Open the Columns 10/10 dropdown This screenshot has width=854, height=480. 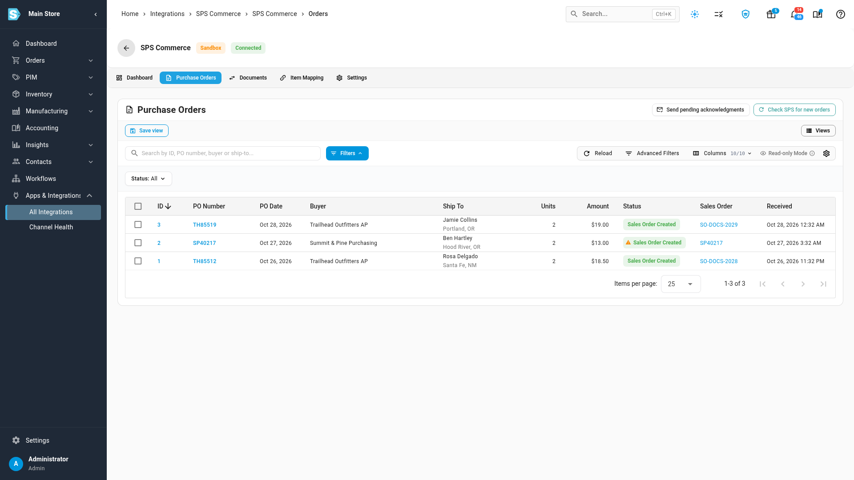click(722, 153)
